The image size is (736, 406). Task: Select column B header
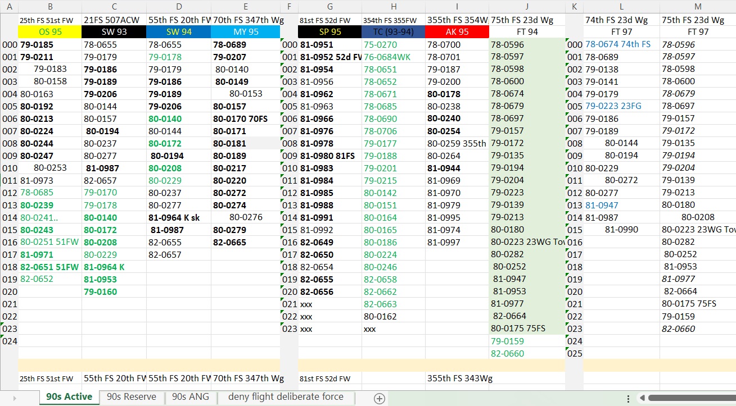[50, 7]
